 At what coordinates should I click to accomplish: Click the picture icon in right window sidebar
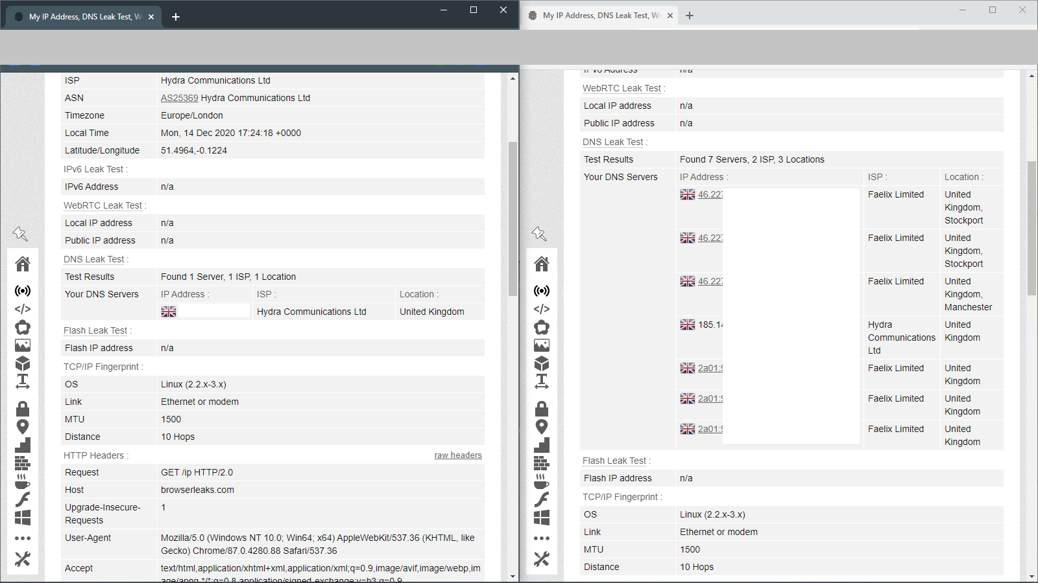pos(542,345)
